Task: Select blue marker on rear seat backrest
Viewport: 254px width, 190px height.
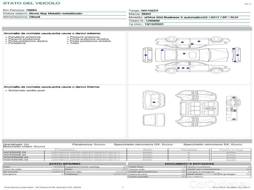Action: pyautogui.click(x=154, y=102)
